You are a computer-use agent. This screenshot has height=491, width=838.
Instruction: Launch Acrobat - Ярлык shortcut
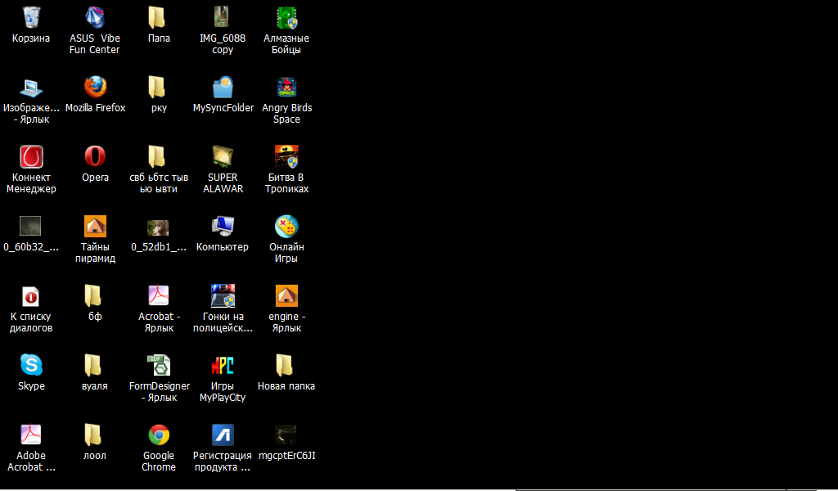point(158,295)
